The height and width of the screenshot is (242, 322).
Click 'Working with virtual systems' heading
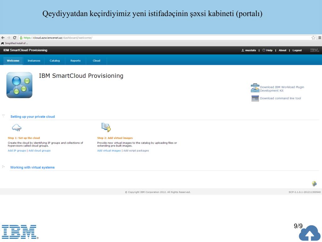pyautogui.click(x=32, y=168)
